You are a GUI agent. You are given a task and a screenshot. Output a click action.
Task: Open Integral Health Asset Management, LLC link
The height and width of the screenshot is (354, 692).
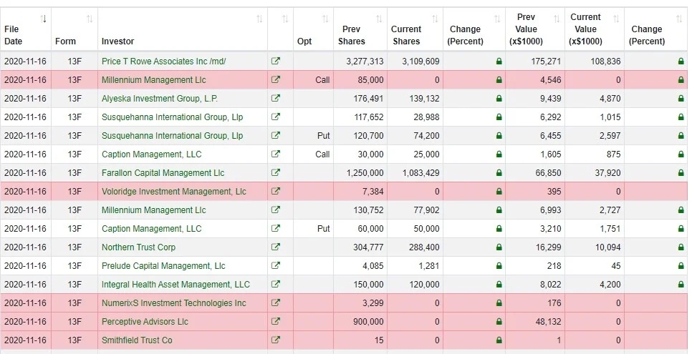coord(176,285)
